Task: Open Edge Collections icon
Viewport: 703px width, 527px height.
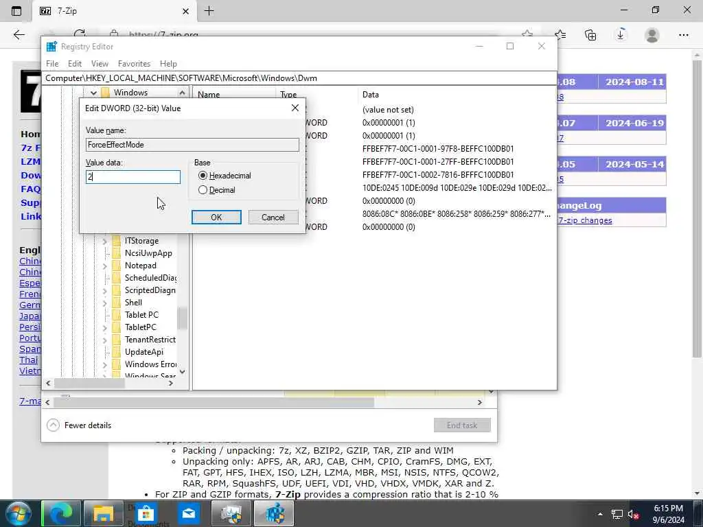Action: pos(590,35)
